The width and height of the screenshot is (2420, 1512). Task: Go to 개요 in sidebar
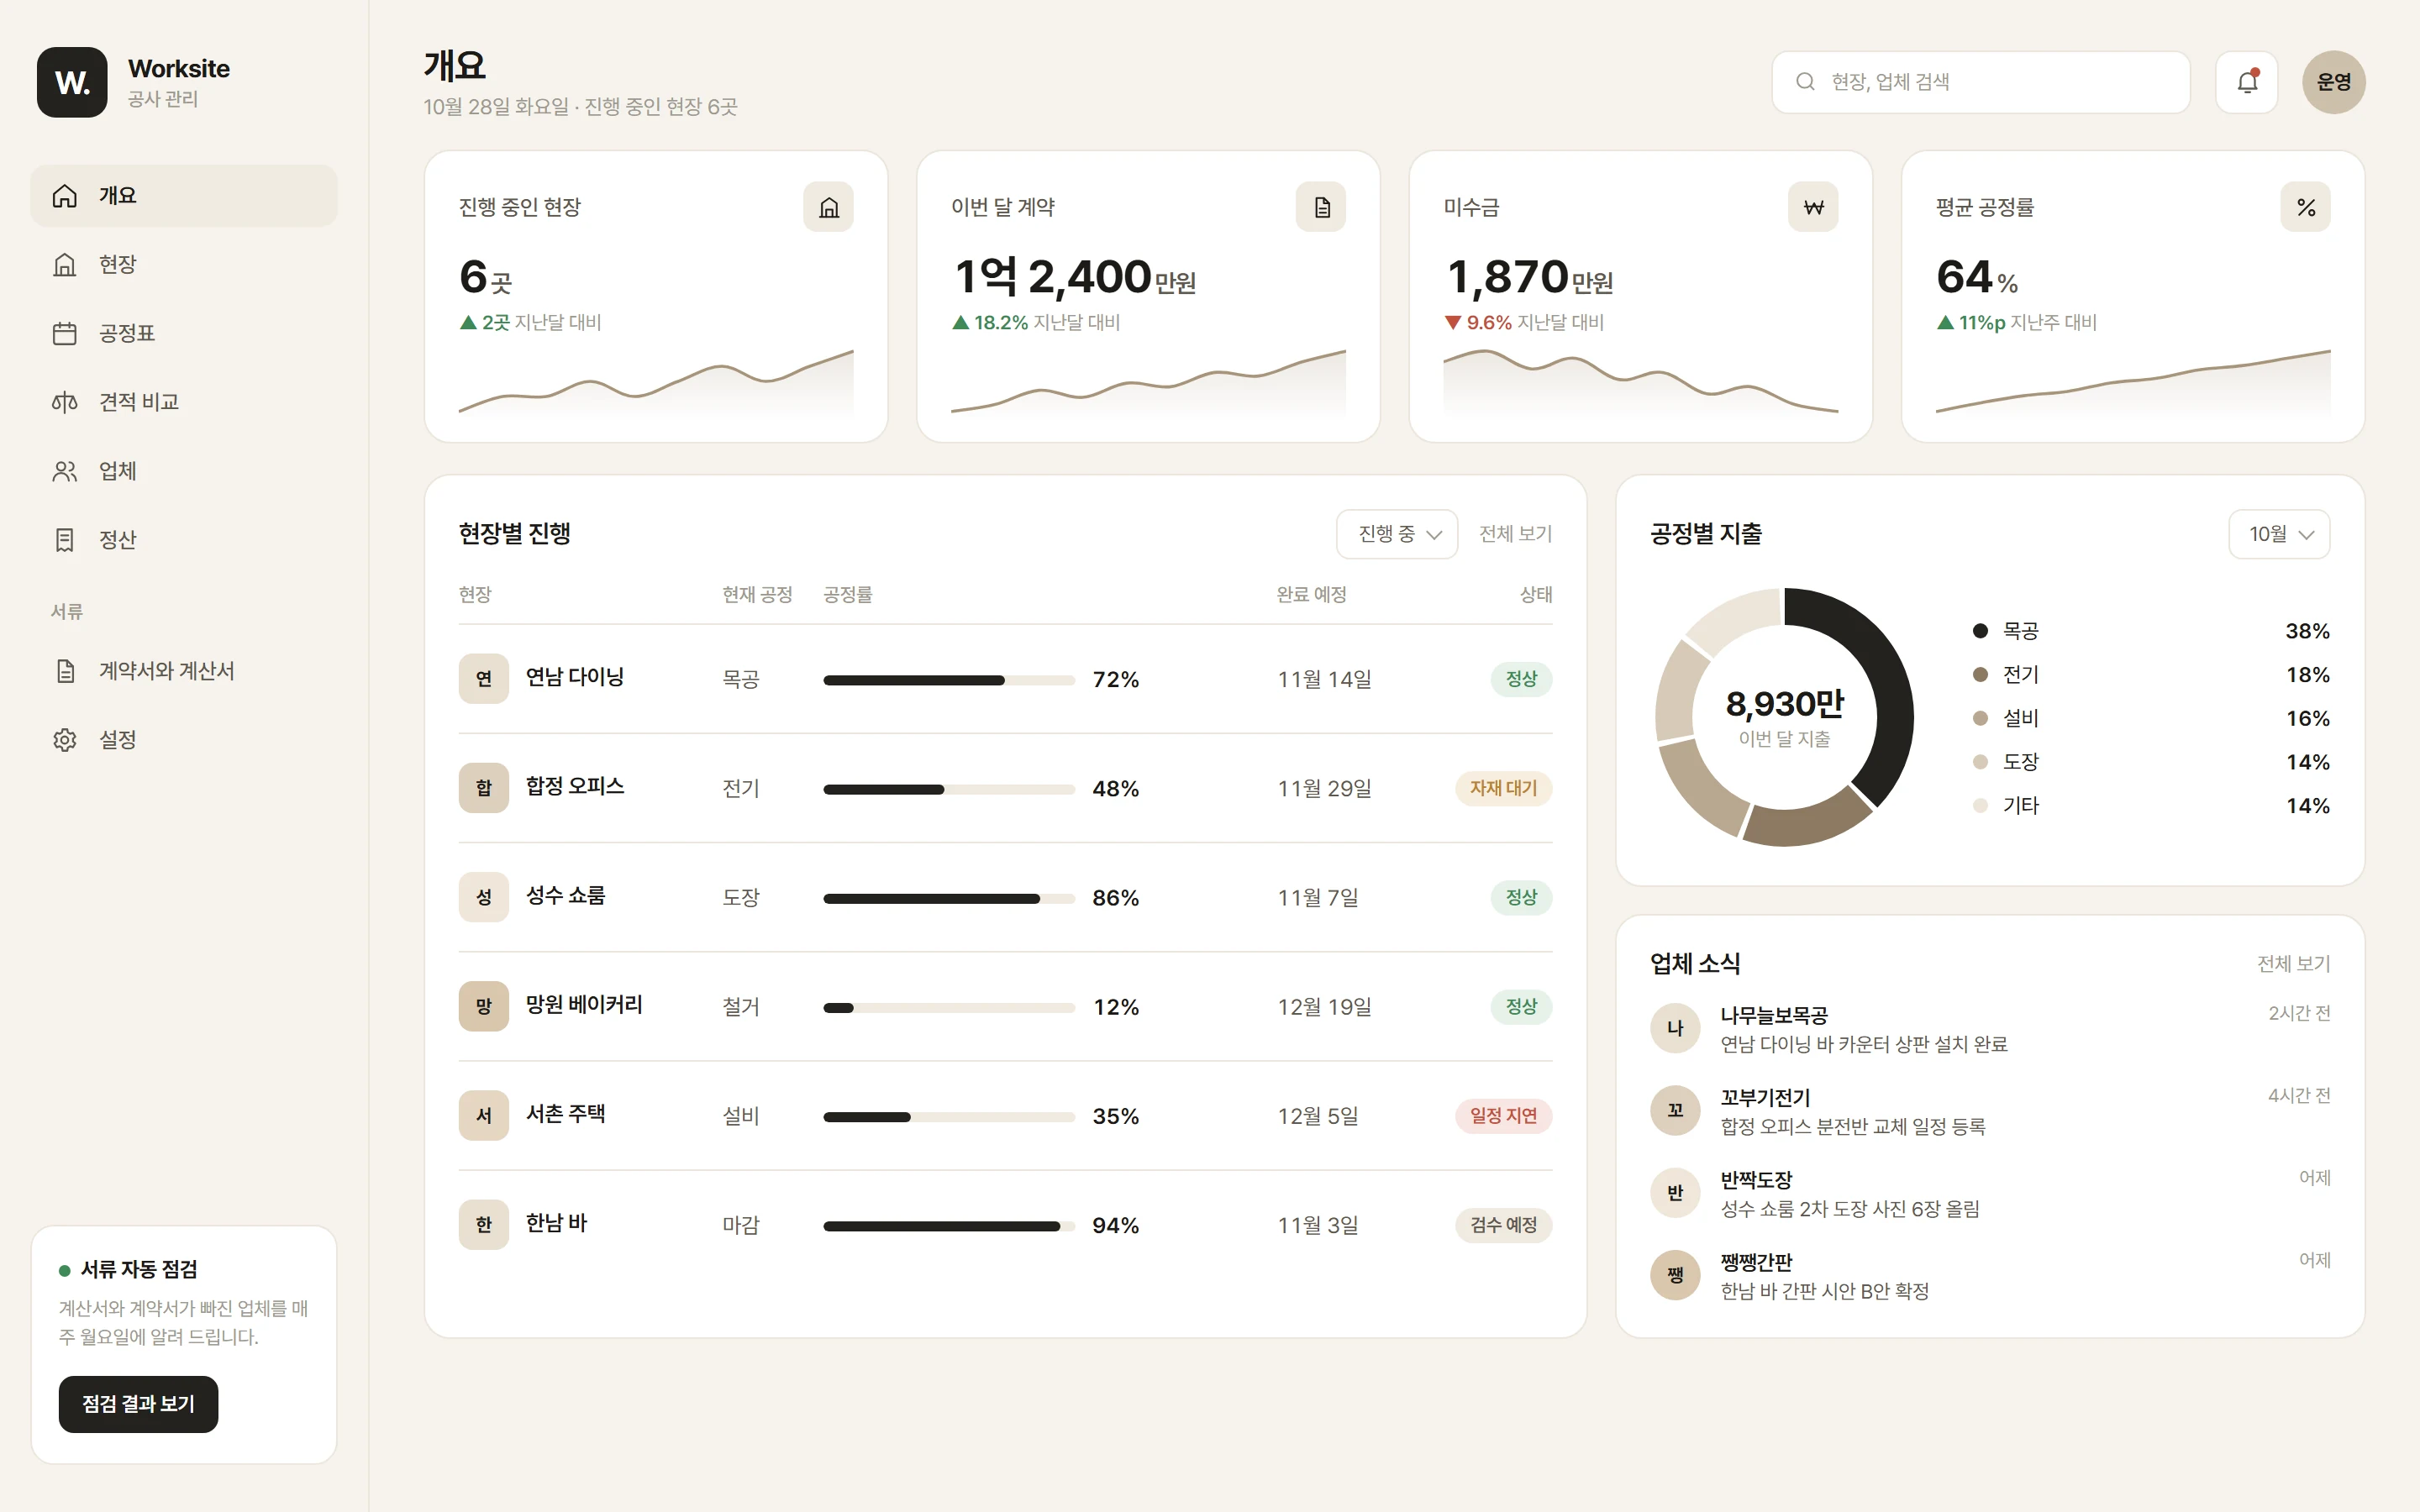(184, 196)
